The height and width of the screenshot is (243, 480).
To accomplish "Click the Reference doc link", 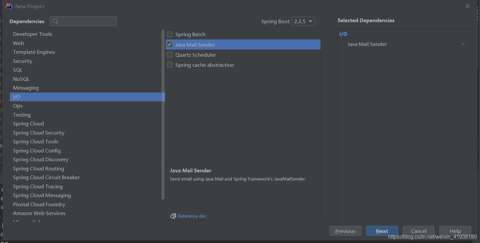I will 192,216.
